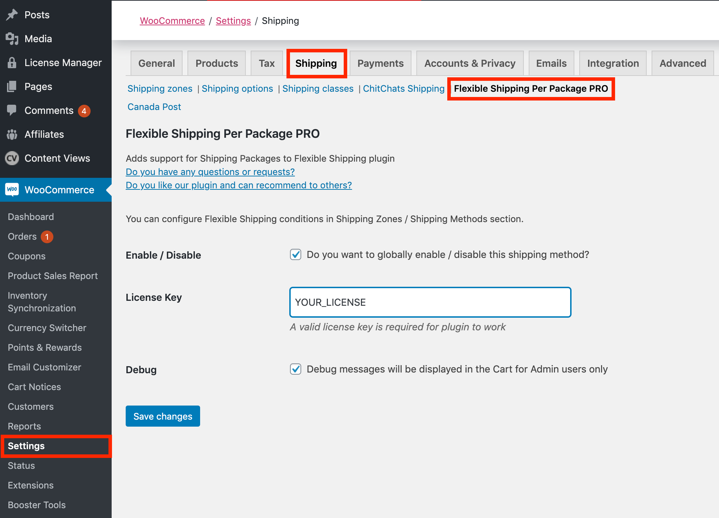Click the License Manager lock icon

12,63
